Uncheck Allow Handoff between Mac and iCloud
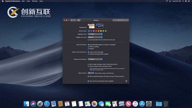 (88, 76)
